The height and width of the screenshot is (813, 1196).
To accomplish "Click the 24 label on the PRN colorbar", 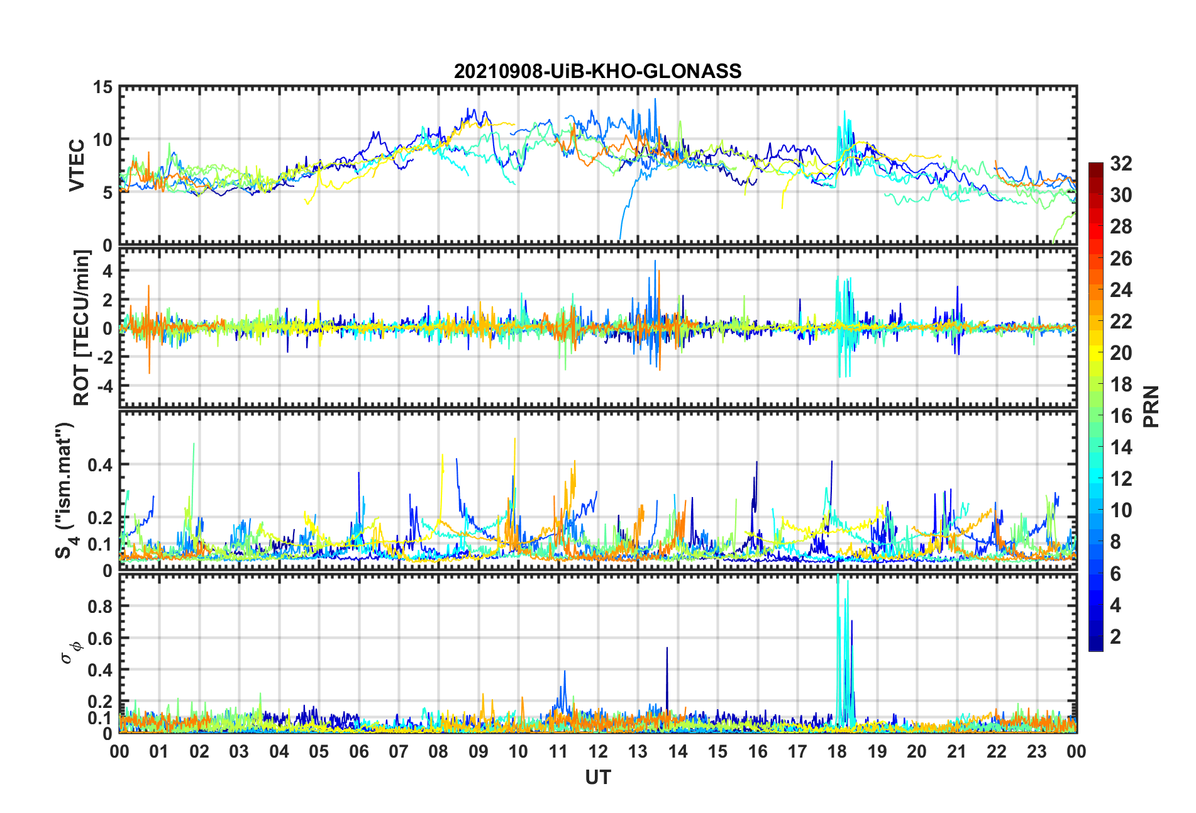I will click(x=1121, y=290).
